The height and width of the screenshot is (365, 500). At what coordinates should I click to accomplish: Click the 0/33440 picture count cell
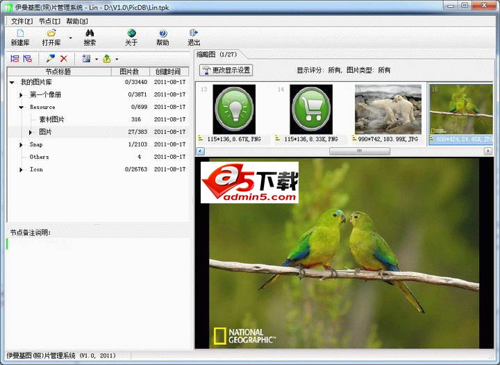(x=136, y=82)
